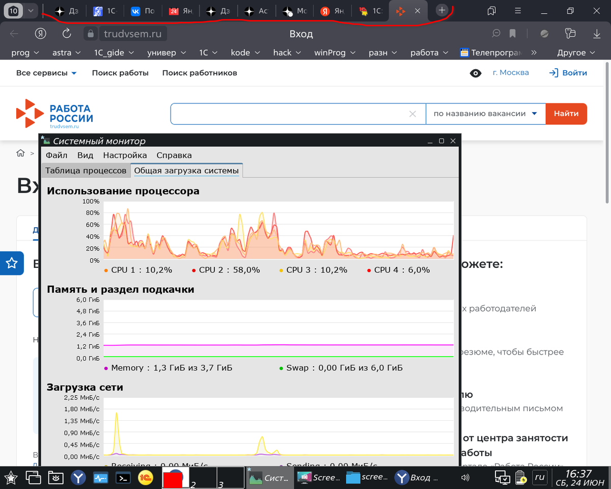
Task: Open a new browser tab with plus button
Action: pyautogui.click(x=442, y=10)
